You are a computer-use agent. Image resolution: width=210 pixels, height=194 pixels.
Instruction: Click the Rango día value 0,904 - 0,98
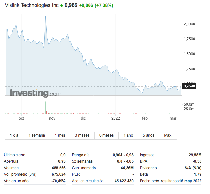coord(123,155)
